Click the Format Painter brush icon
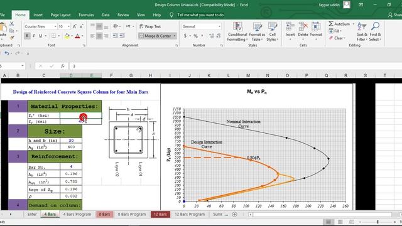Viewport: 402px width, 226px height. point(11,38)
